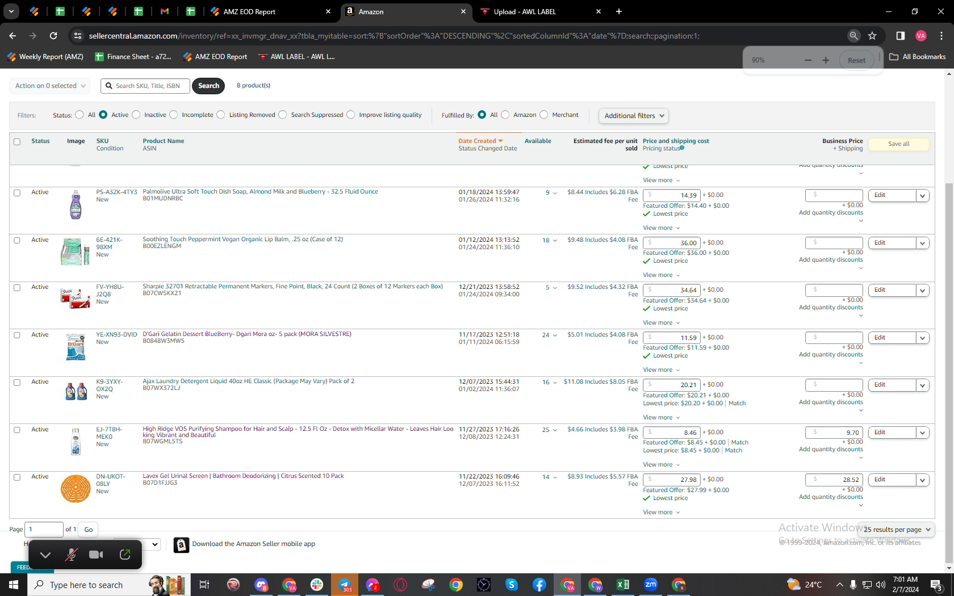This screenshot has height=596, width=954.
Task: Decrease zoom with the minus button
Action: pyautogui.click(x=808, y=60)
